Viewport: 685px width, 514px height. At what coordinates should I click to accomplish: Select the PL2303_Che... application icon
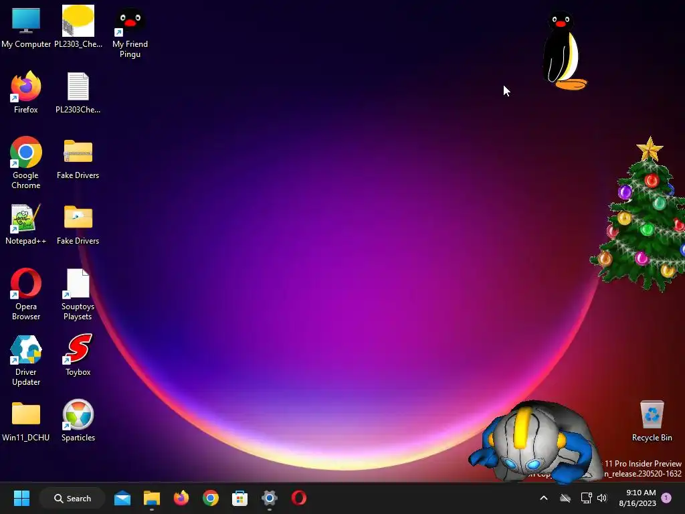click(x=78, y=27)
